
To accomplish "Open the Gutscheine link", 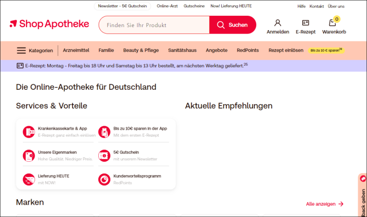I will 194,6.
